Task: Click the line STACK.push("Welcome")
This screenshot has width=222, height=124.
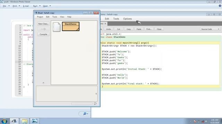Action: tap(116, 52)
